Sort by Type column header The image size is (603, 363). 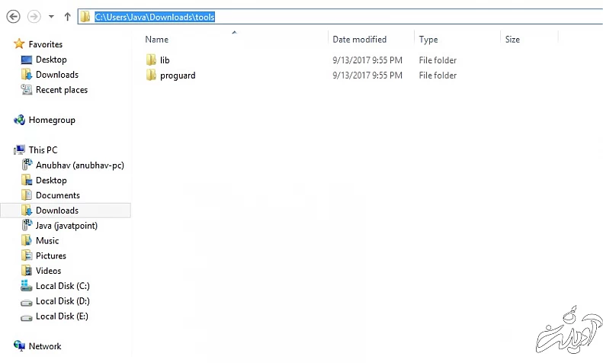[428, 39]
